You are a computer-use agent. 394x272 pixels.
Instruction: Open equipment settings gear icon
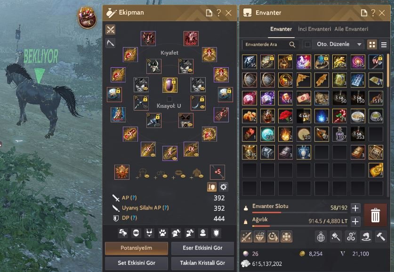tap(223, 187)
